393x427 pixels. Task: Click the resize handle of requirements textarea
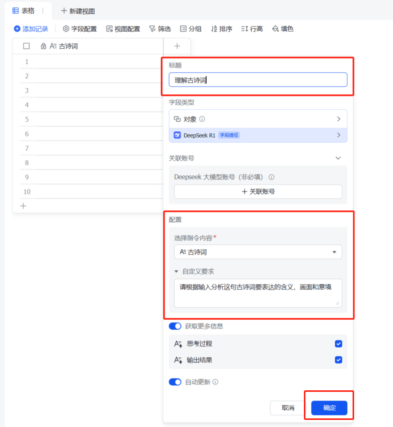[338, 304]
